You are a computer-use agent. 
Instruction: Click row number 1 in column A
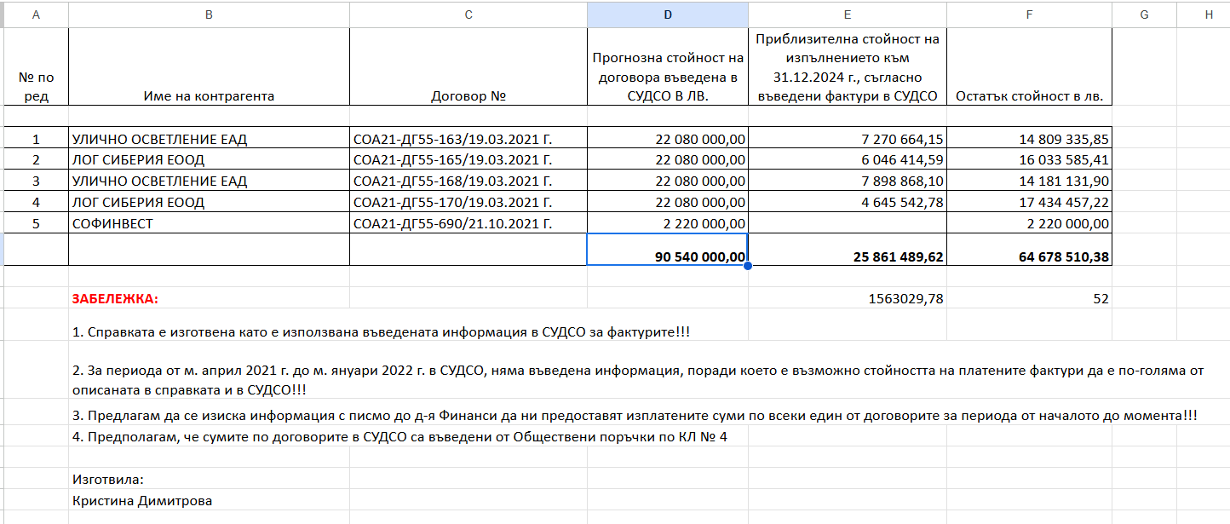pyautogui.click(x=36, y=139)
